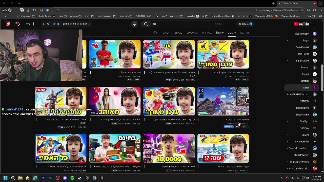Click the Windows Start button
The width and height of the screenshot is (324, 182).
[5, 178]
